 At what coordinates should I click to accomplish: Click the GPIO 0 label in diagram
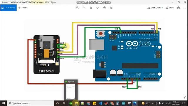tap(63, 43)
